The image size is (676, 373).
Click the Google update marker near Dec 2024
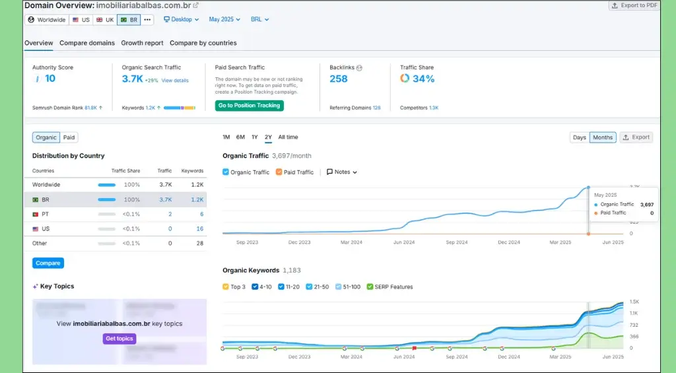(x=502, y=348)
